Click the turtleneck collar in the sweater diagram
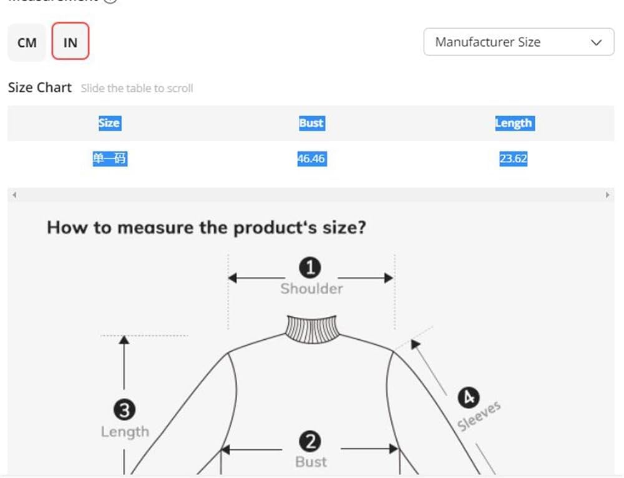The image size is (624, 478). point(311,329)
